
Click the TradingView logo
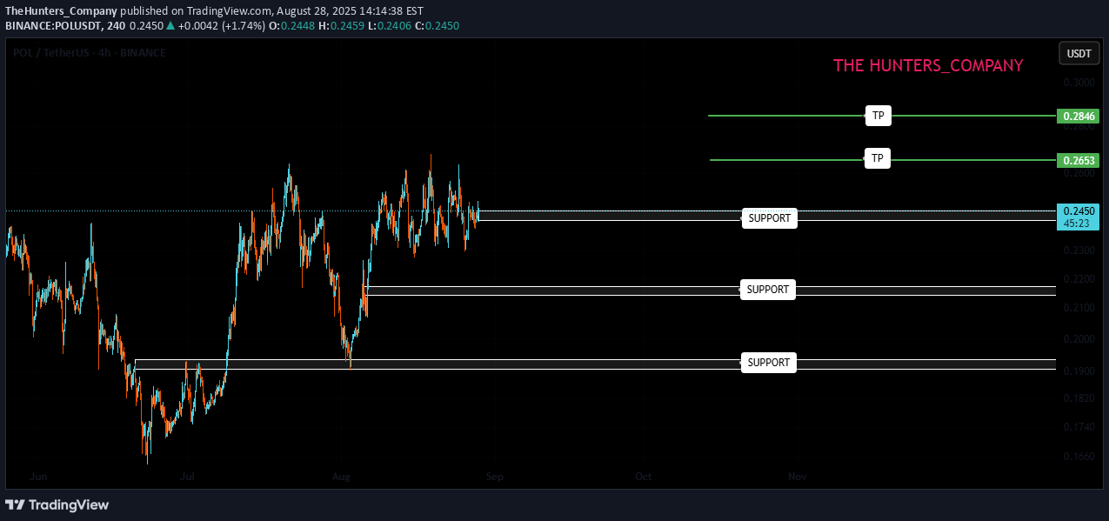[57, 504]
